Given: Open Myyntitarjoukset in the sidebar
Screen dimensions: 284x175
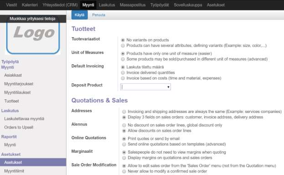Looking at the screenshot, I should (19, 84).
